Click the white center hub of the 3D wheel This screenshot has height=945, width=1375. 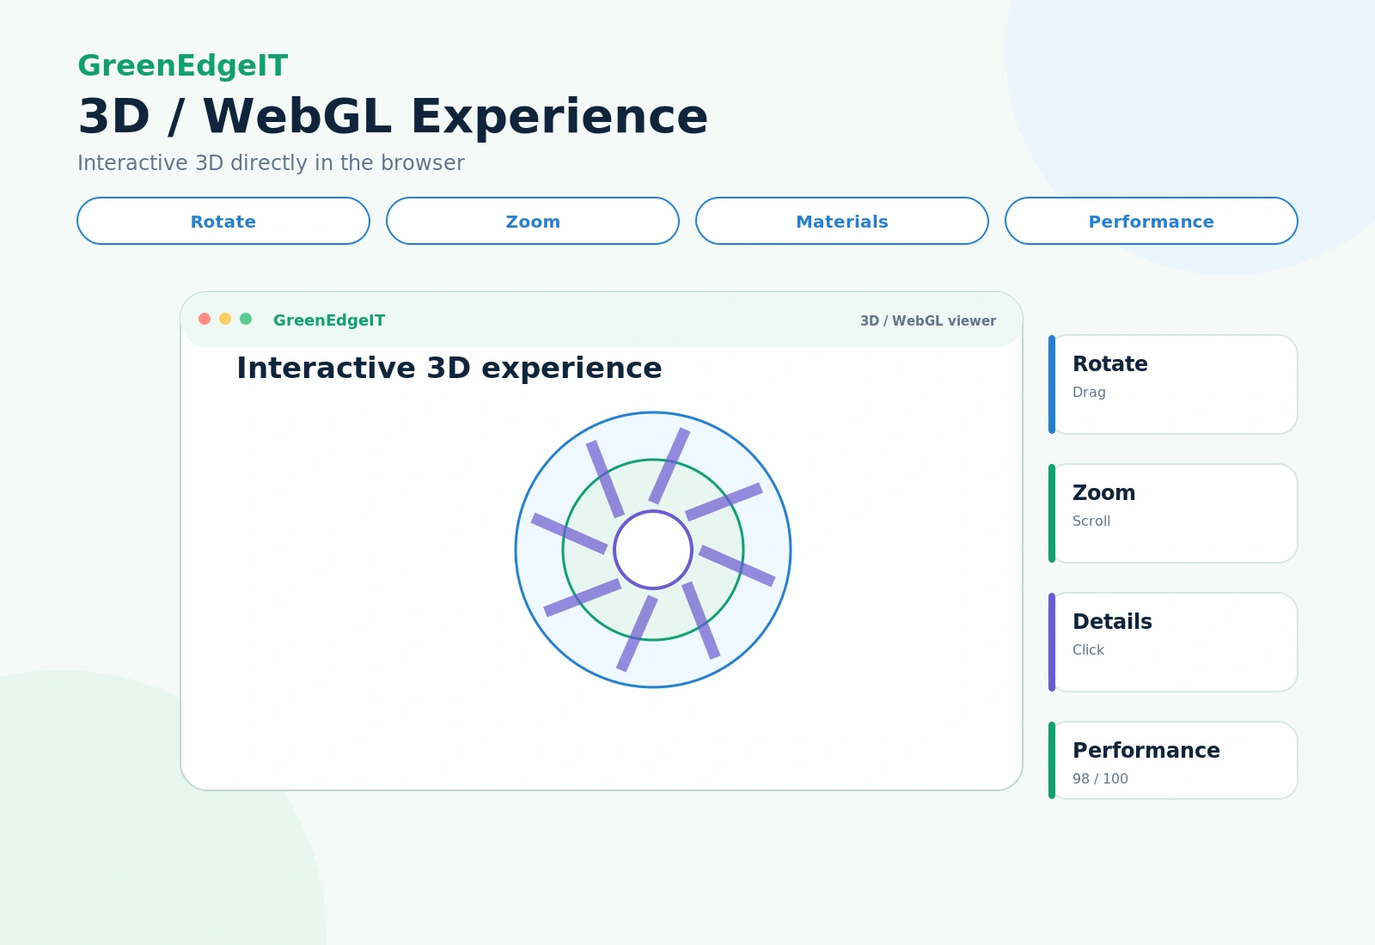click(x=653, y=550)
